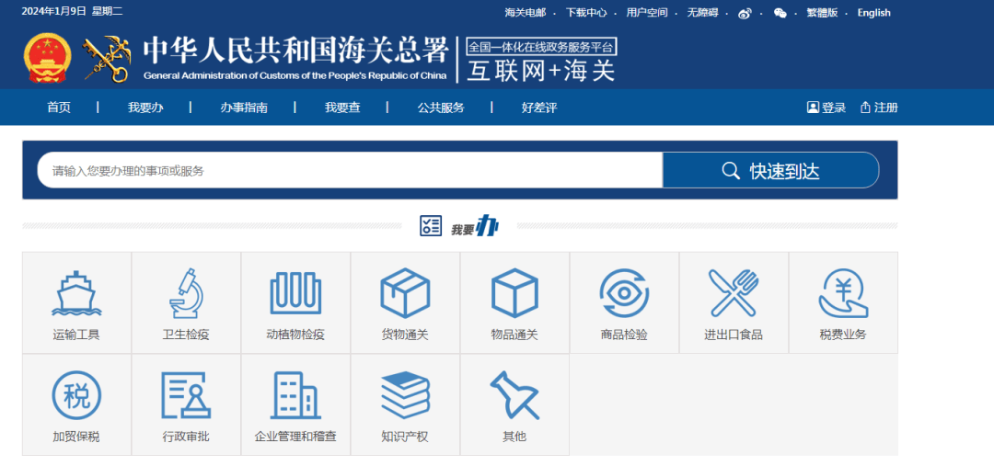Focus the 请输入您要办理的事项或服务 search field
The width and height of the screenshot is (994, 466).
350,170
